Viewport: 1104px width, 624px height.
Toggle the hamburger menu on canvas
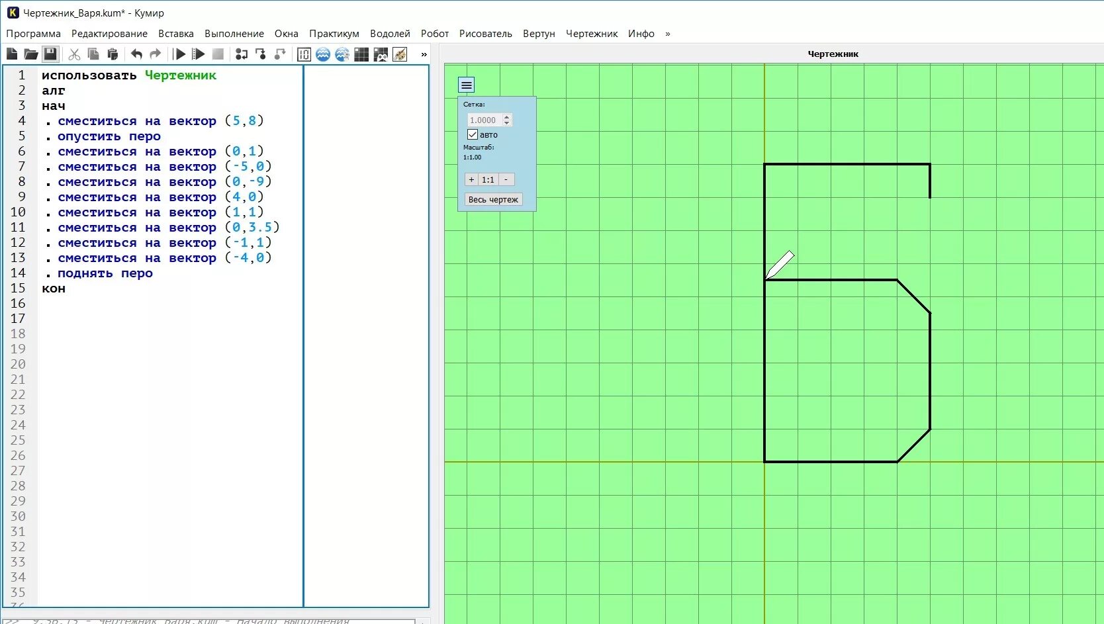click(467, 85)
